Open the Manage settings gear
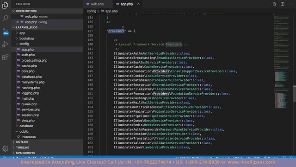The height and width of the screenshot is (167, 296). tap(5, 148)
